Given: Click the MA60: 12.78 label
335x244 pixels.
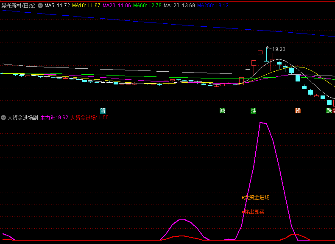Looking at the screenshot, I should (147, 6).
